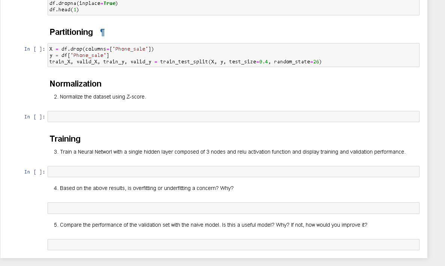Click the naive model comparison question text
The image size is (445, 266).
(x=211, y=225)
